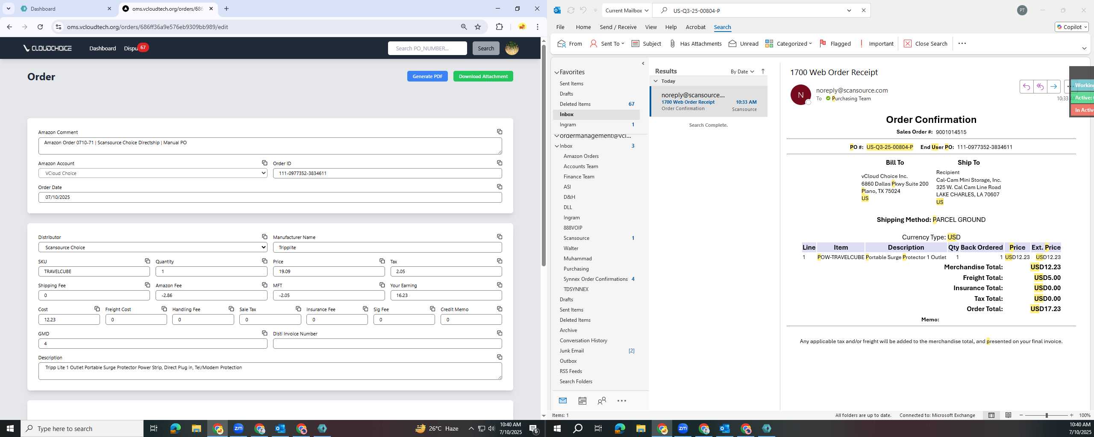Copy the Amazon Comment field value
The width and height of the screenshot is (1094, 437).
click(x=500, y=132)
